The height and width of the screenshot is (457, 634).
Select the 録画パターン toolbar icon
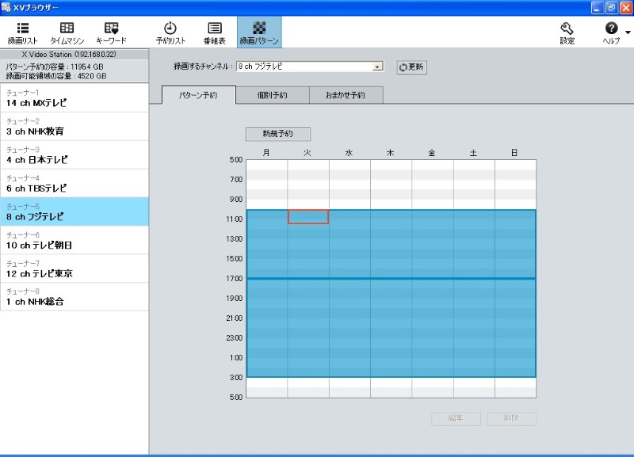[x=259, y=32]
